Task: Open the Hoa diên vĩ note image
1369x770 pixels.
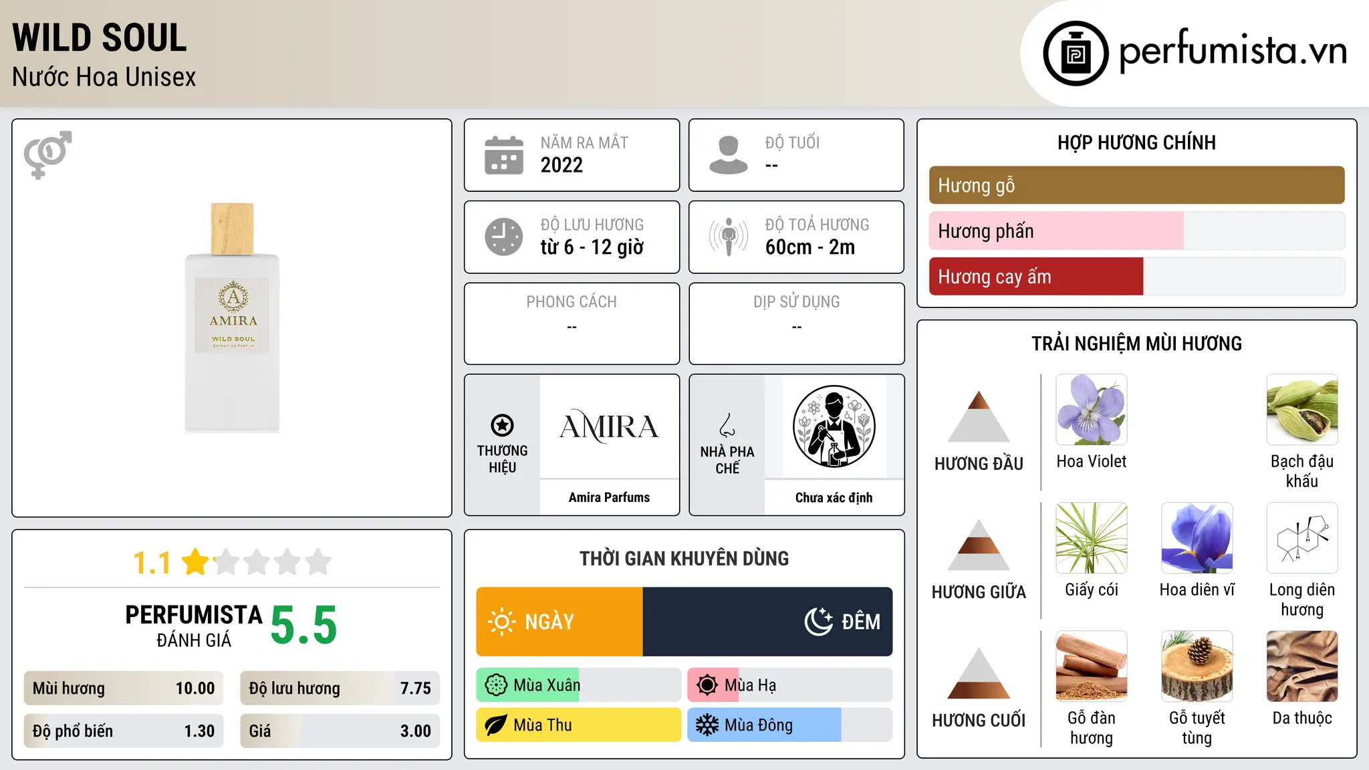Action: pyautogui.click(x=1197, y=538)
